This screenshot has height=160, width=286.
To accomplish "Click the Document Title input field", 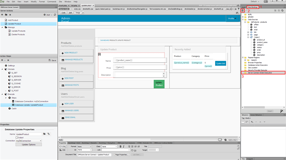I will pos(94,155).
